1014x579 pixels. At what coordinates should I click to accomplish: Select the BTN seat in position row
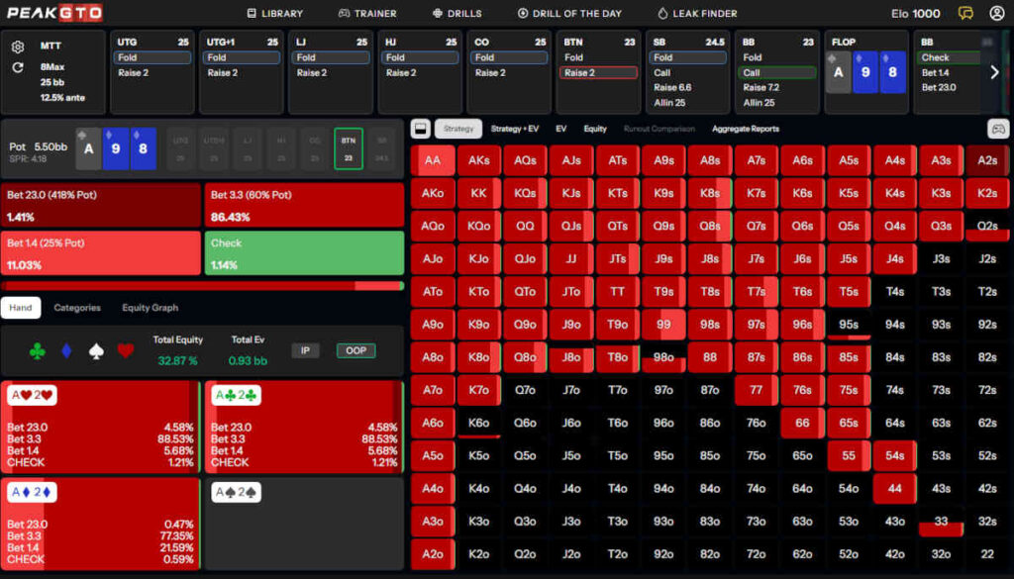[x=348, y=149]
